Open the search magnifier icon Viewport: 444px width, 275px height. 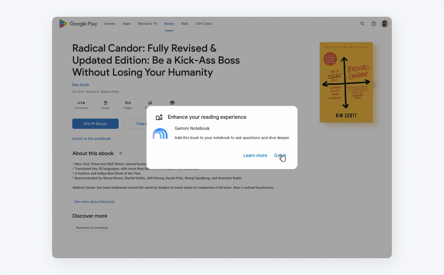coord(362,24)
